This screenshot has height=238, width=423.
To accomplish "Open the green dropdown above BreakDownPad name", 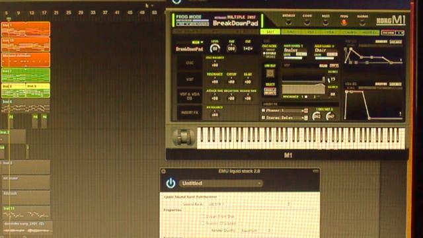I will pos(198,42).
